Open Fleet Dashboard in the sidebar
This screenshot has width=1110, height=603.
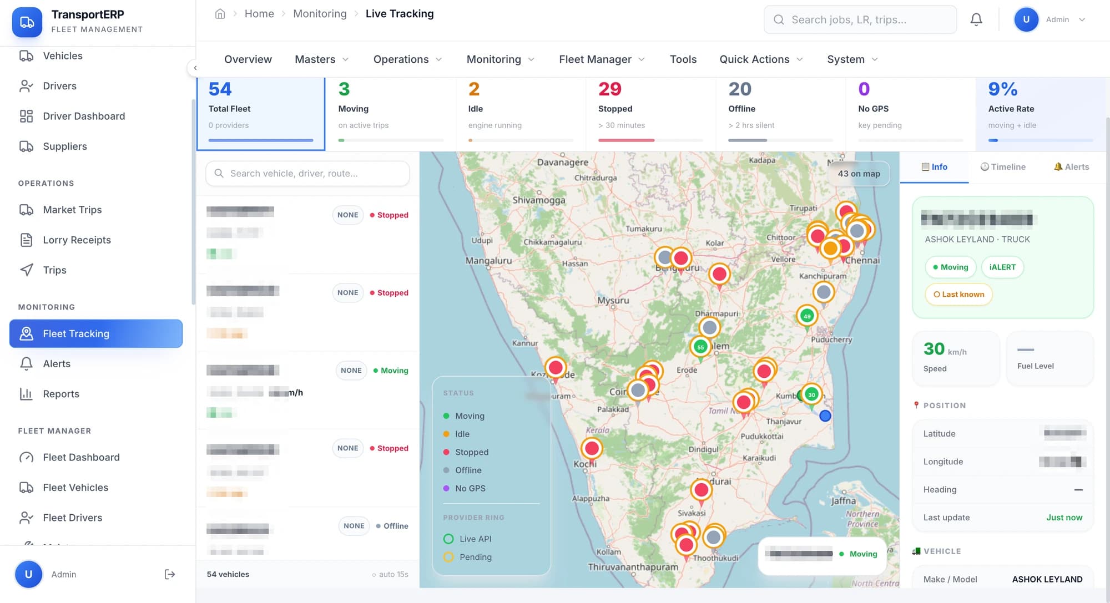[96, 457]
